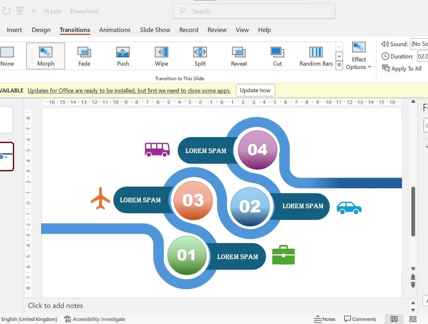
Task: Switch to Normal view in status bar
Action: tap(394, 319)
